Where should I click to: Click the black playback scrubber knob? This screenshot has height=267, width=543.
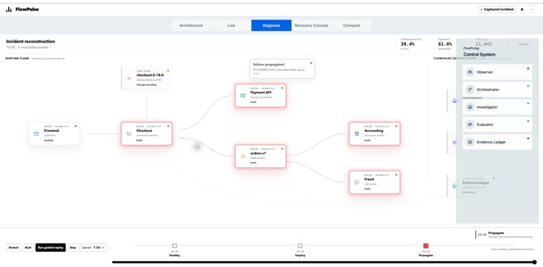click(535, 262)
